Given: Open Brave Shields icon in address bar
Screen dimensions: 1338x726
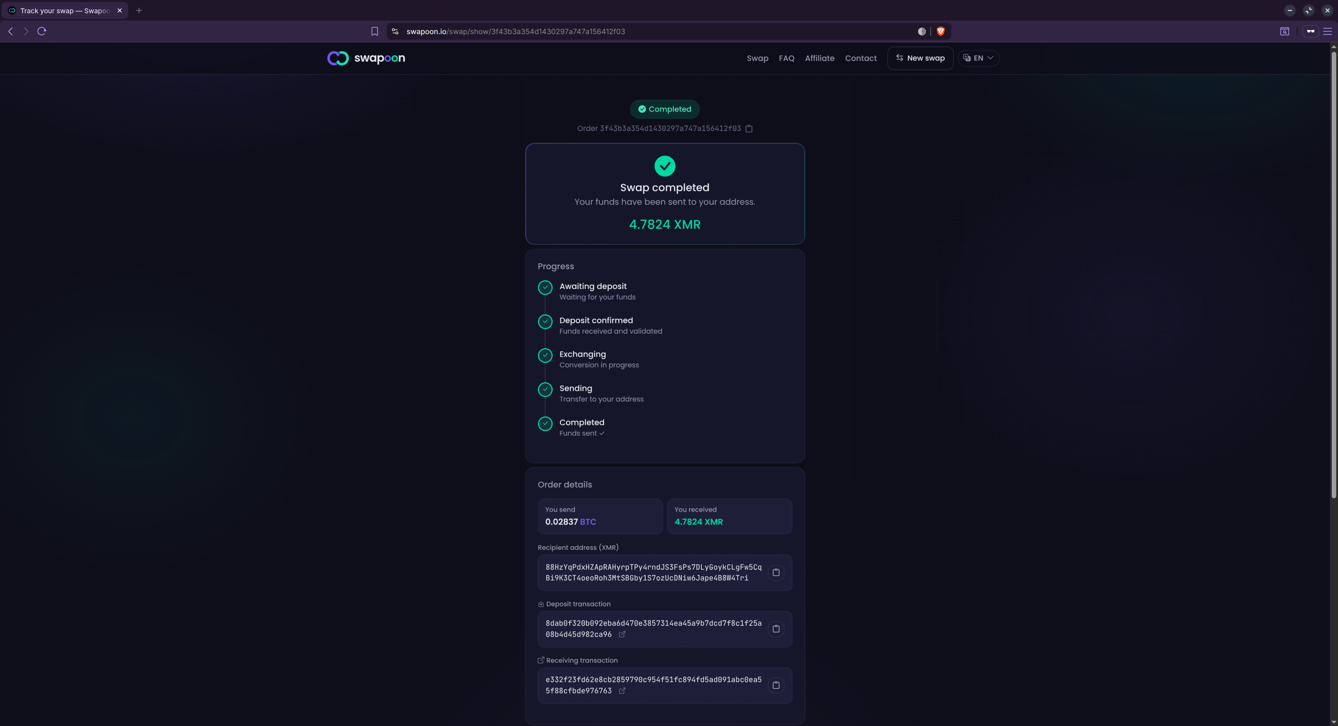Looking at the screenshot, I should pos(941,32).
